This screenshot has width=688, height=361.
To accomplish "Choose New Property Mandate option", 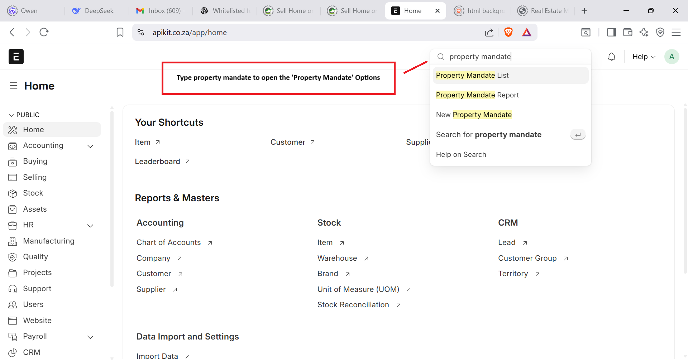I will (x=474, y=115).
